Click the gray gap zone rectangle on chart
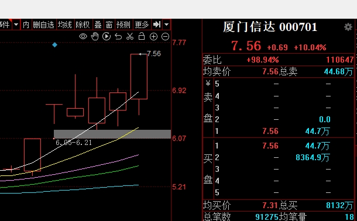The width and height of the screenshot is (357, 221). [x=112, y=134]
